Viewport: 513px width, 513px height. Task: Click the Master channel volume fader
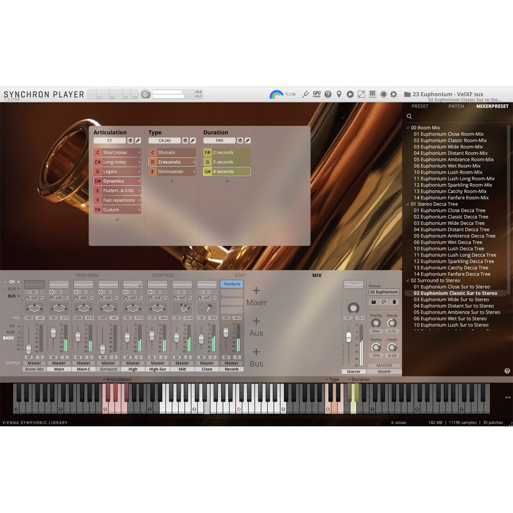coord(349,337)
